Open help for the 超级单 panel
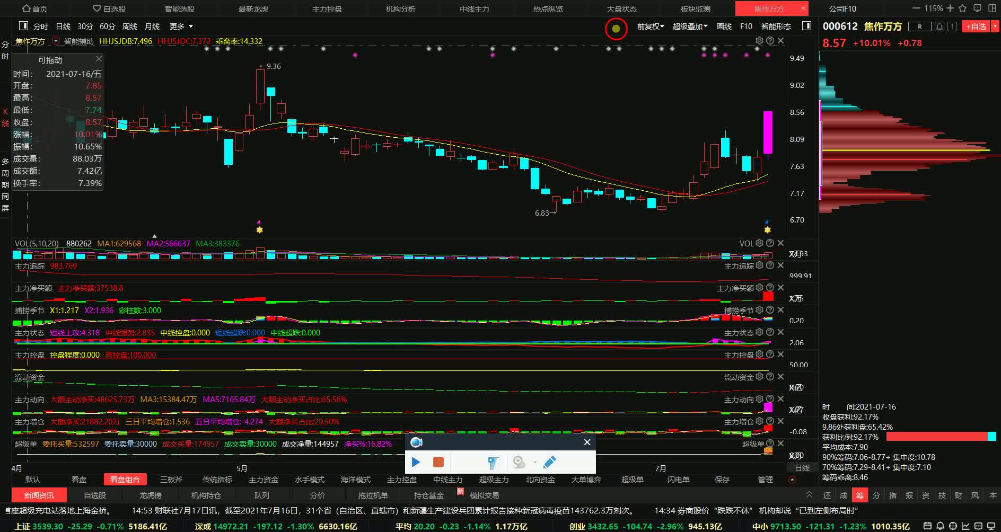Viewport: 1001px width, 532px height. 770,444
